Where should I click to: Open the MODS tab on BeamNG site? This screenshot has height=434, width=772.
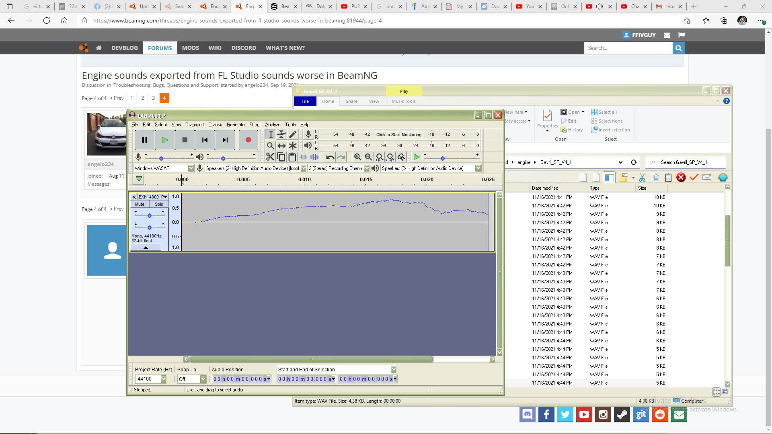[191, 48]
